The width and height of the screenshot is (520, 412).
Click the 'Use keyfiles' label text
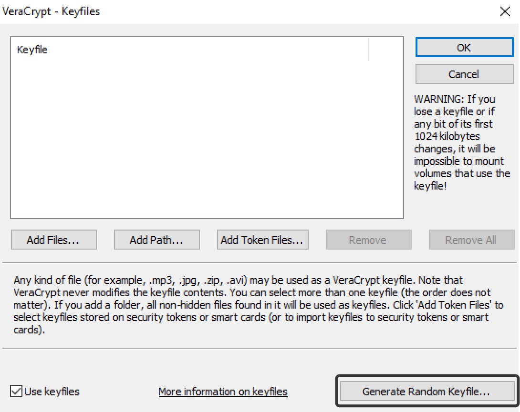[52, 392]
